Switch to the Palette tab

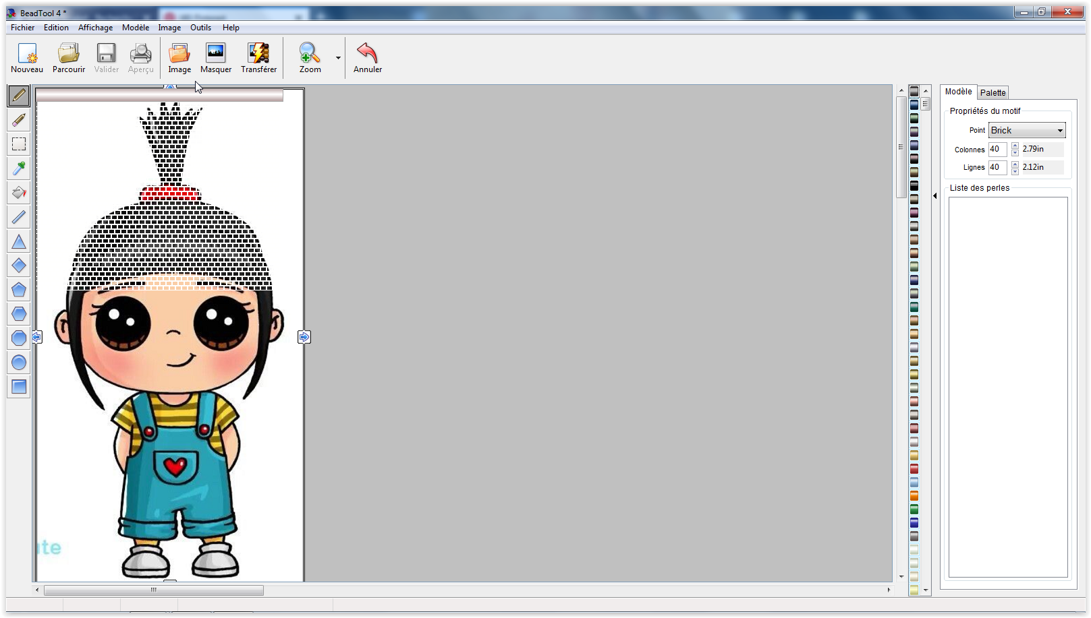992,93
